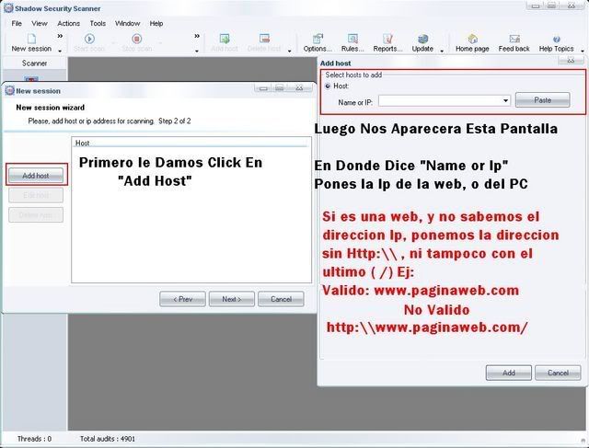Open the Actions menu
The width and height of the screenshot is (589, 448).
pyautogui.click(x=68, y=23)
